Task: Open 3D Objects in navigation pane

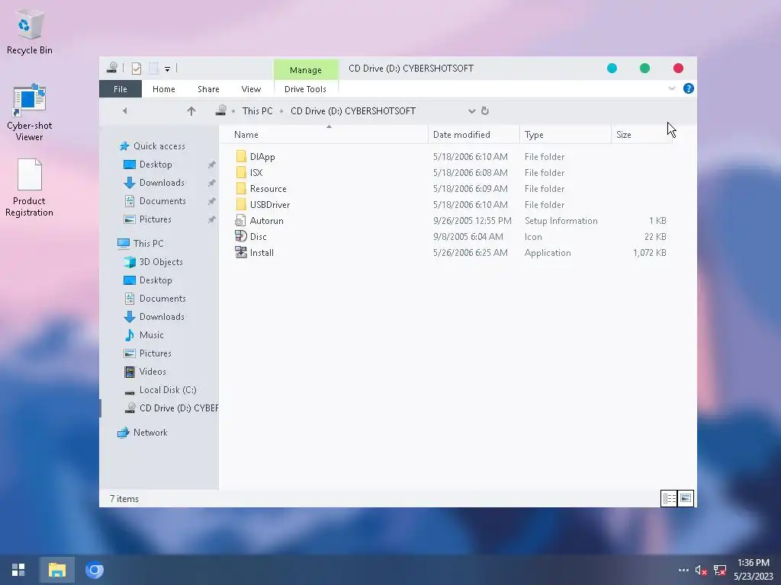Action: pyautogui.click(x=161, y=262)
